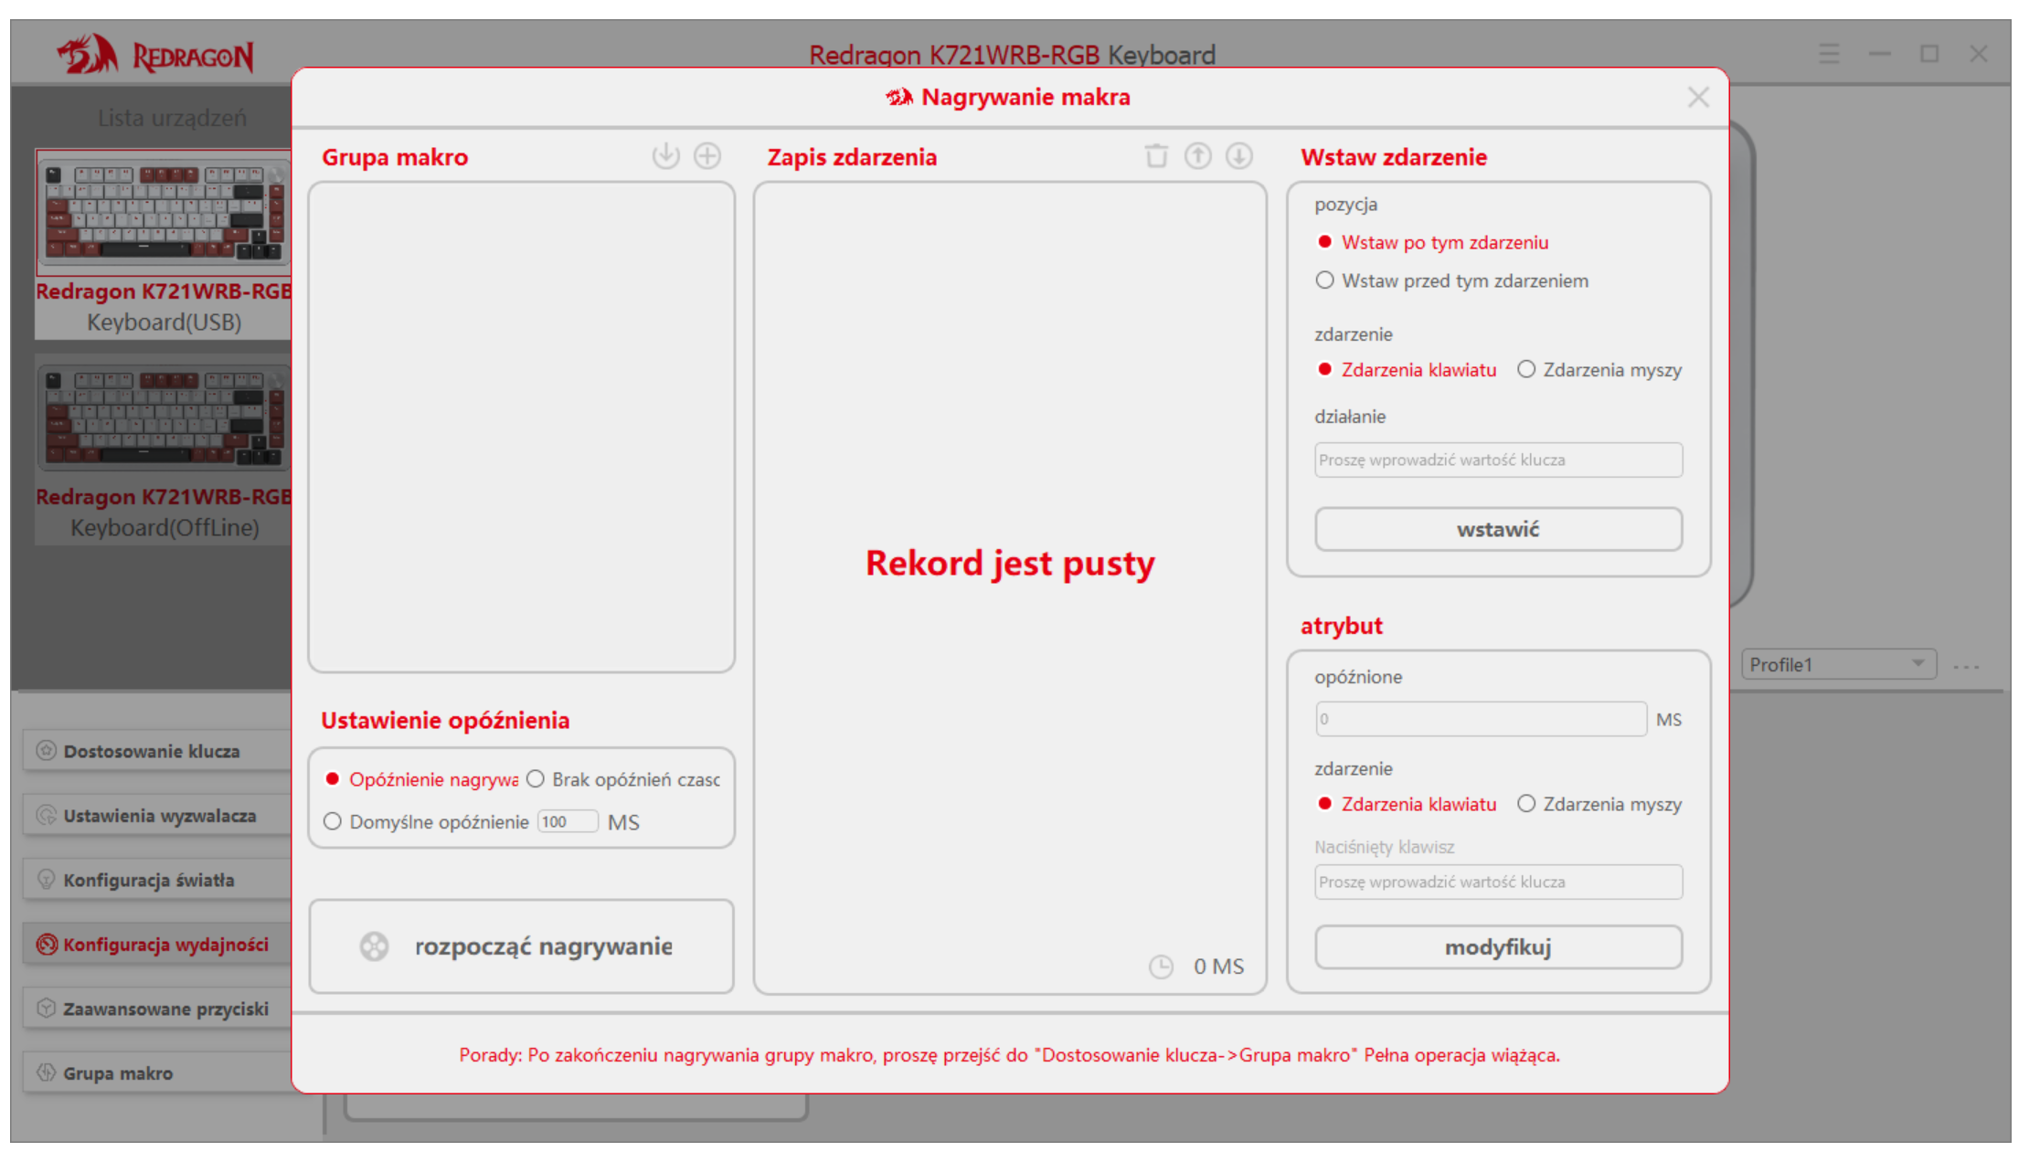Expand the Profile1 dropdown
The image size is (2029, 1162).
tap(1839, 665)
